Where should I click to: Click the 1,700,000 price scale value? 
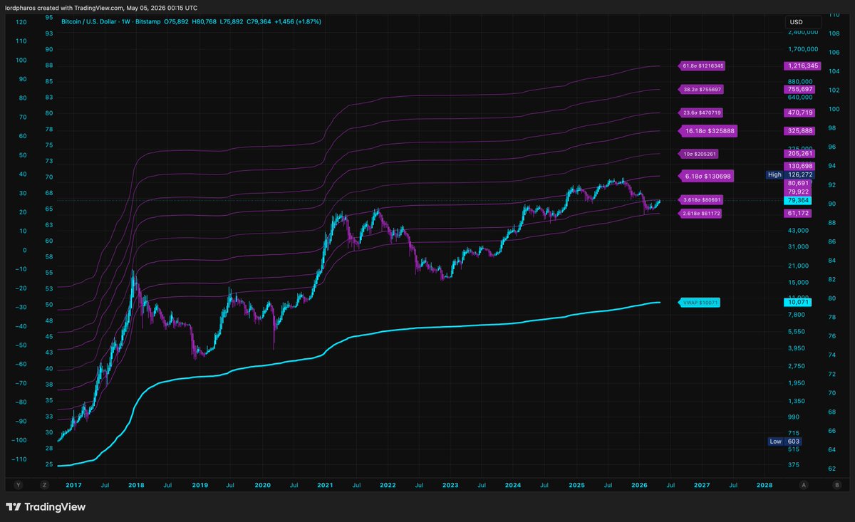(x=802, y=50)
